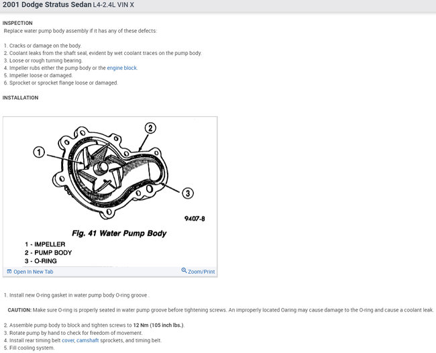436x353 pixels.
Task: Click the water pump impeller drawing
Action: pyautogui.click(x=99, y=168)
